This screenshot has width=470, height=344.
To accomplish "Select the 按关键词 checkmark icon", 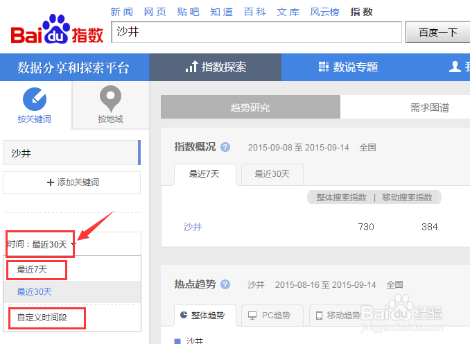I will (35, 99).
